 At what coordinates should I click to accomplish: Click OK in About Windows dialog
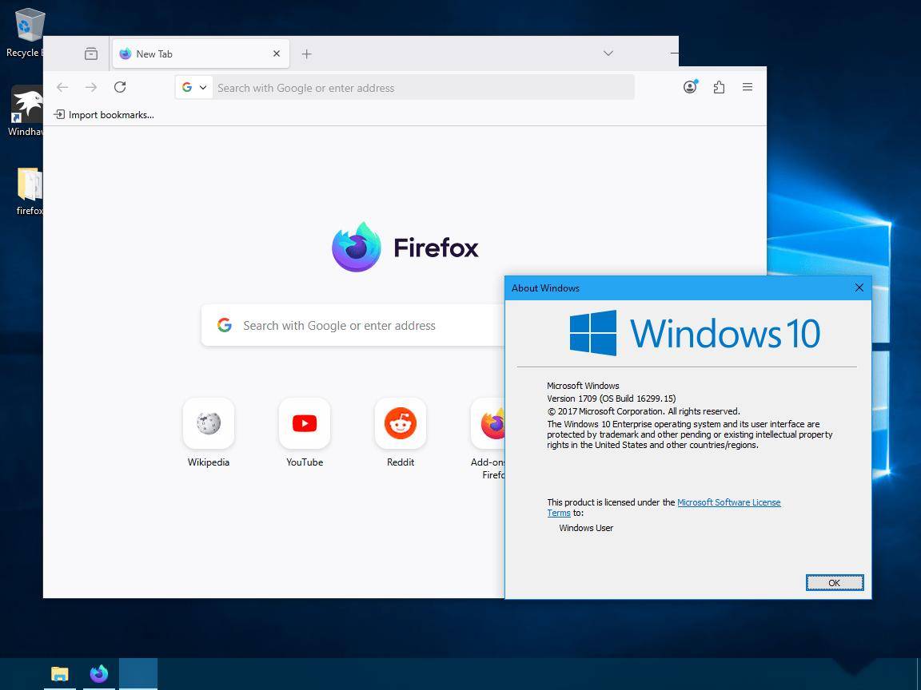(834, 583)
